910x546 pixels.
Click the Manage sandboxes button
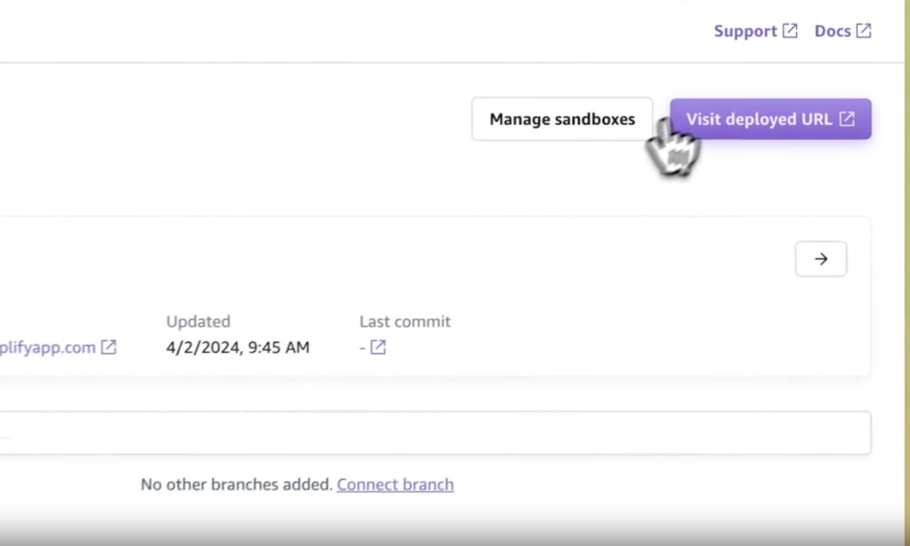click(x=562, y=119)
